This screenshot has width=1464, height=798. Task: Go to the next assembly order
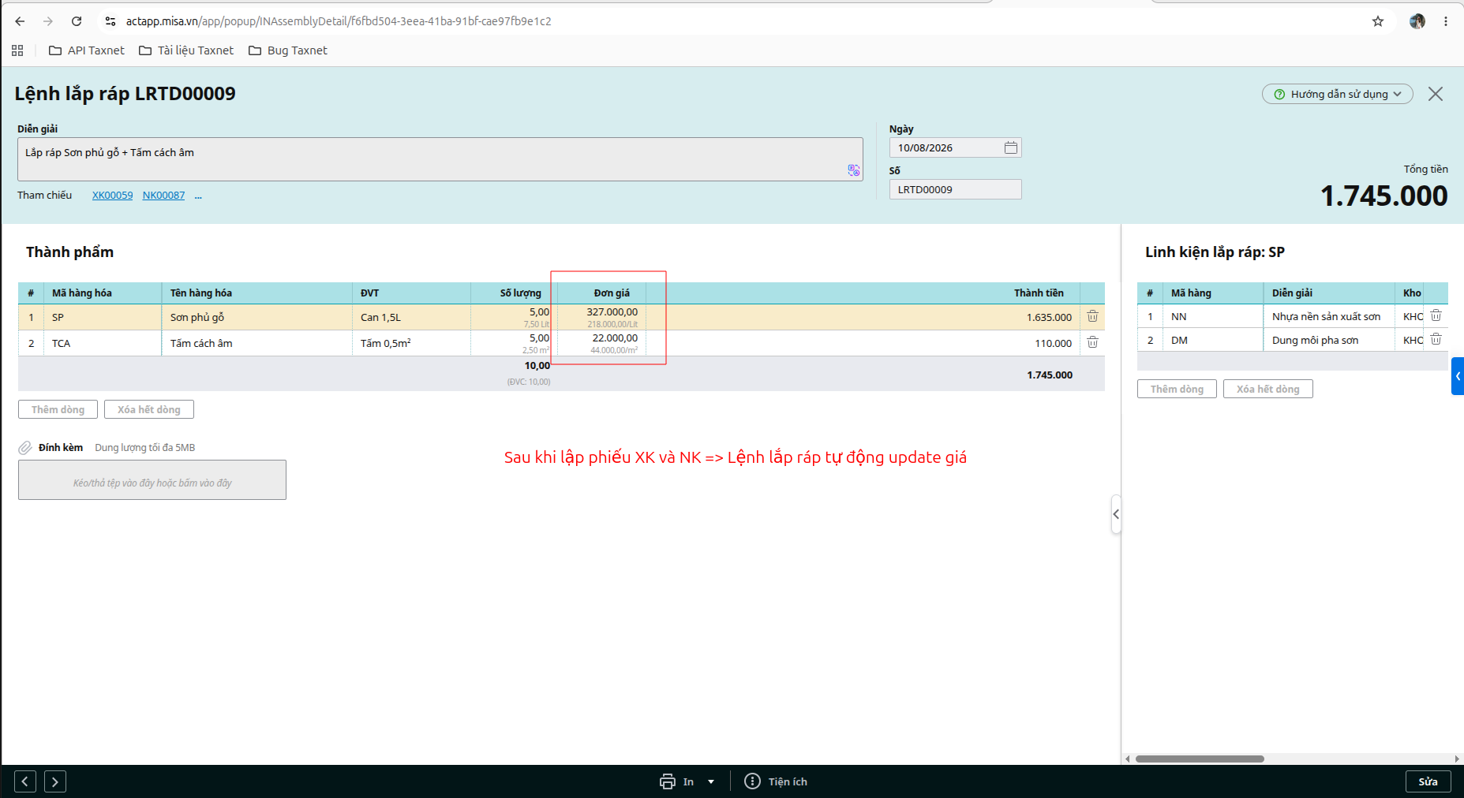coord(55,781)
